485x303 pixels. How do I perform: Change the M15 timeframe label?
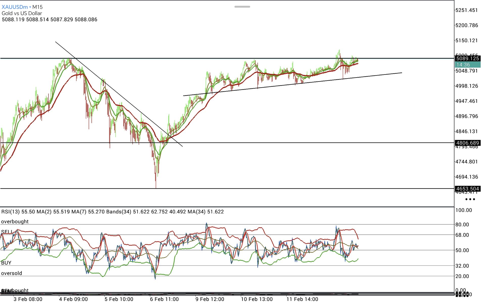(37, 7)
